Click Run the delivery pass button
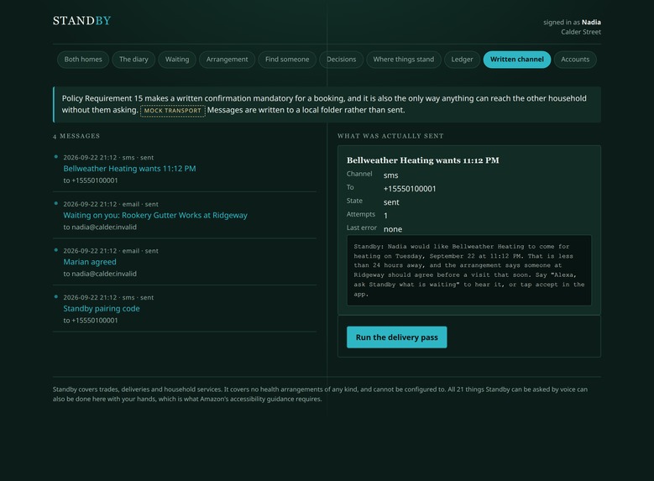Screen dimensions: 654x481 [x=396, y=337]
